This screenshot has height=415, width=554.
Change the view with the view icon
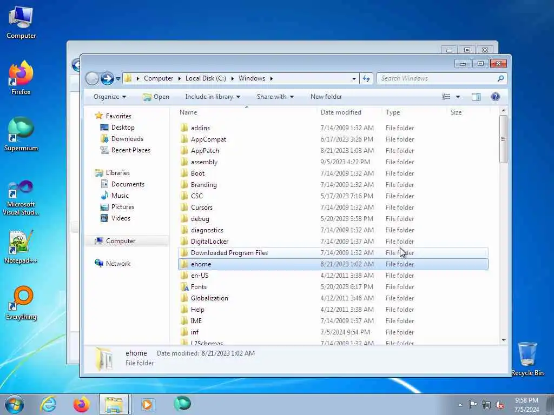446,97
